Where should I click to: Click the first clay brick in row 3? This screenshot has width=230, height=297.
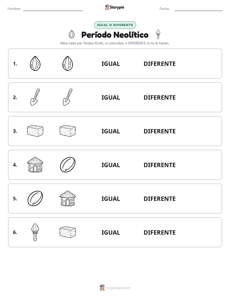[x=35, y=131]
